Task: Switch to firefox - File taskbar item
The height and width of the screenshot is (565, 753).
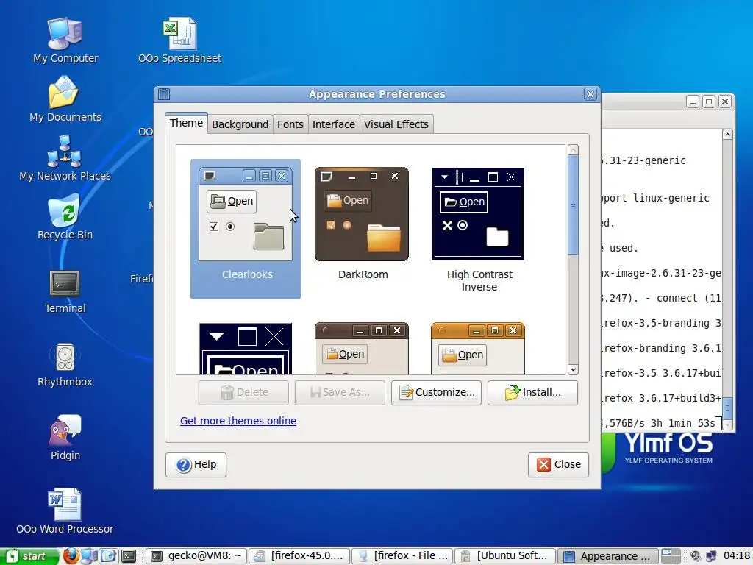Action: 402,556
